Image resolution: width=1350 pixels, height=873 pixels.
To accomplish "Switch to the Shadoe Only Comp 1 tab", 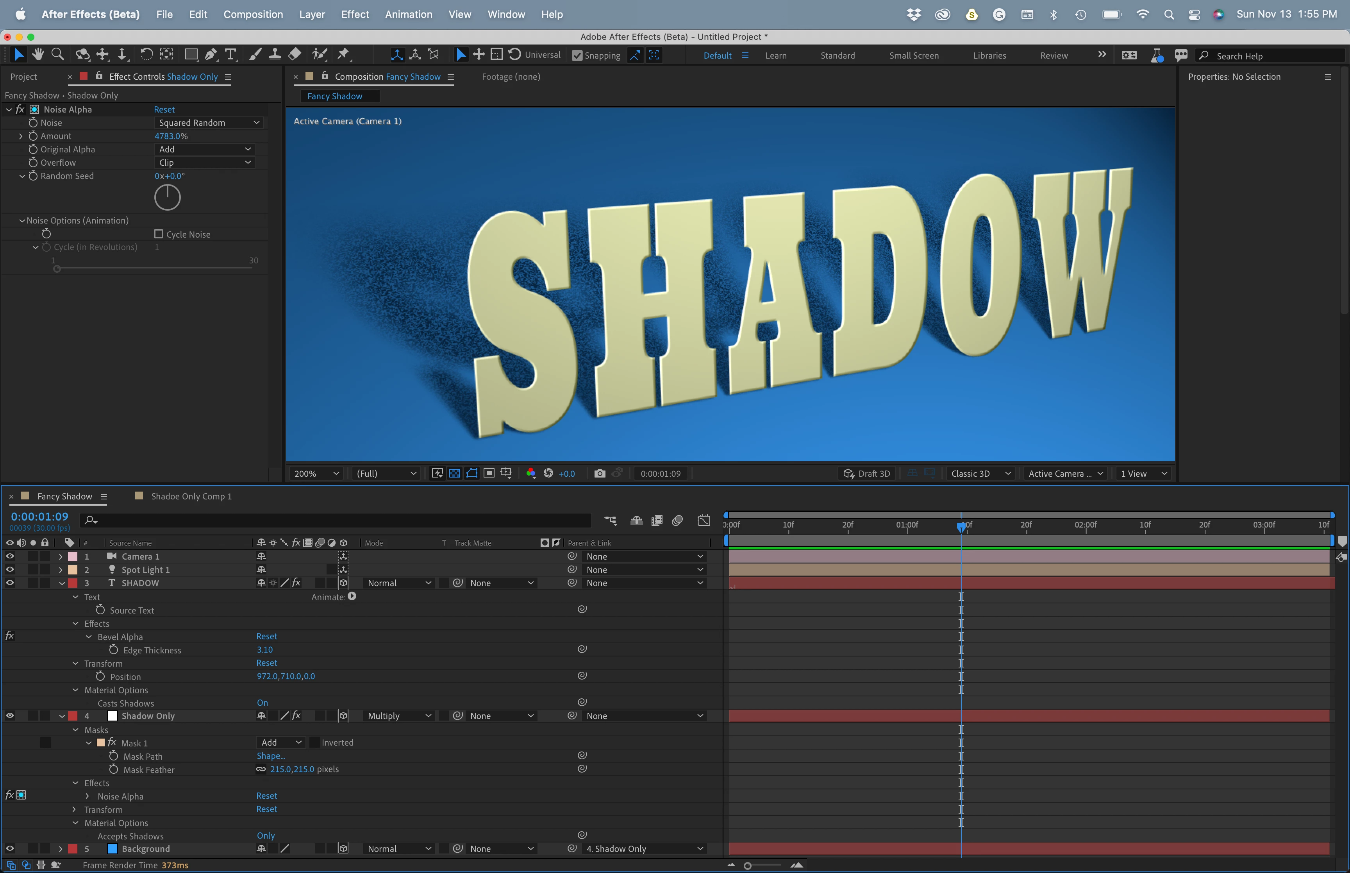I will [191, 496].
